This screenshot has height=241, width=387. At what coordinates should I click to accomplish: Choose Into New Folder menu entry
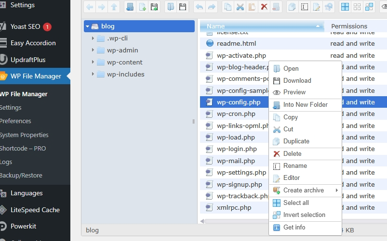pyautogui.click(x=305, y=105)
